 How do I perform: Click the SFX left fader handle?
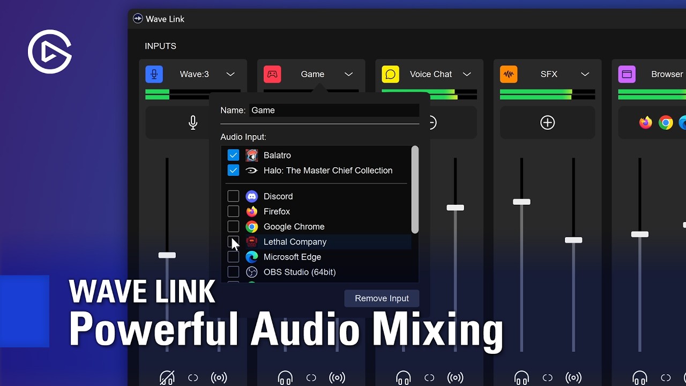click(x=521, y=202)
